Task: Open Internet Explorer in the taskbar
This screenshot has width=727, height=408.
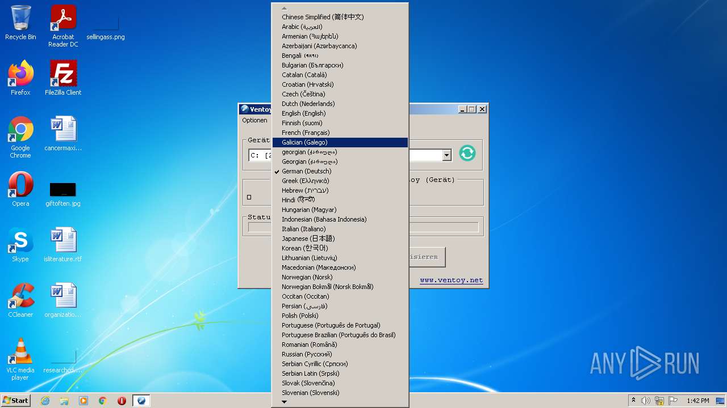Action: coord(45,401)
